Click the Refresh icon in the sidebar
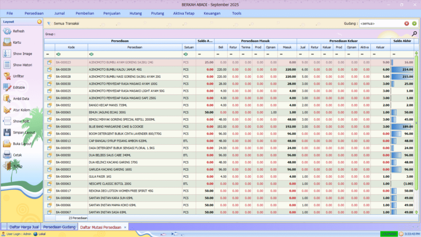 coord(7,31)
